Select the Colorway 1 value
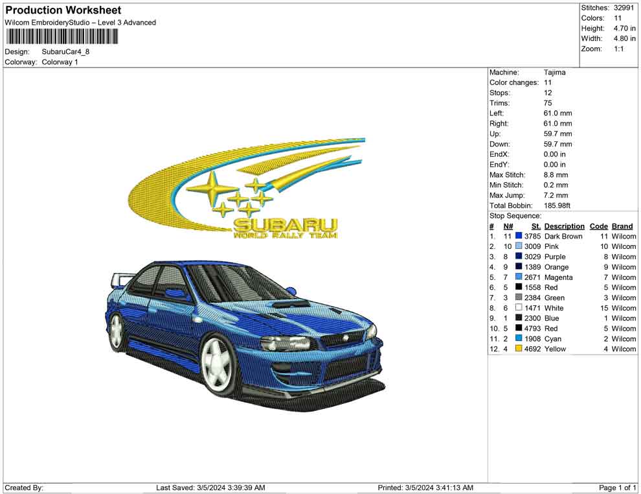The image size is (641, 494). (x=62, y=62)
